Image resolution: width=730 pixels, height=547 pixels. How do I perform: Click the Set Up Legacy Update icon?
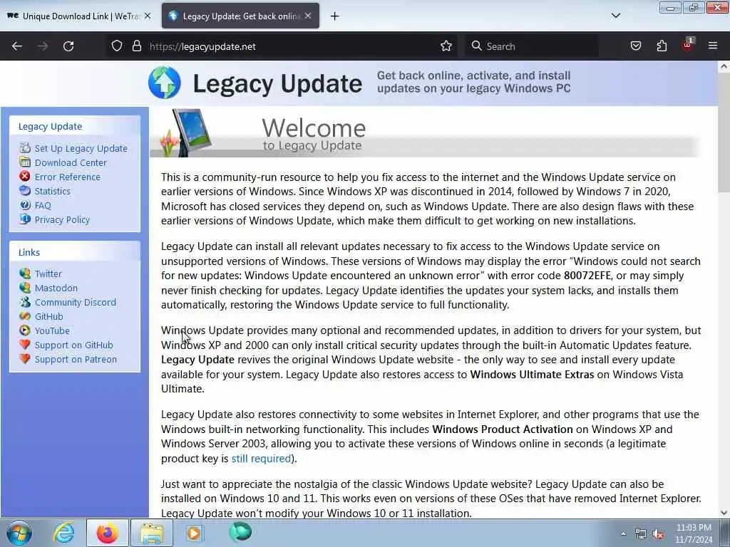coord(25,148)
